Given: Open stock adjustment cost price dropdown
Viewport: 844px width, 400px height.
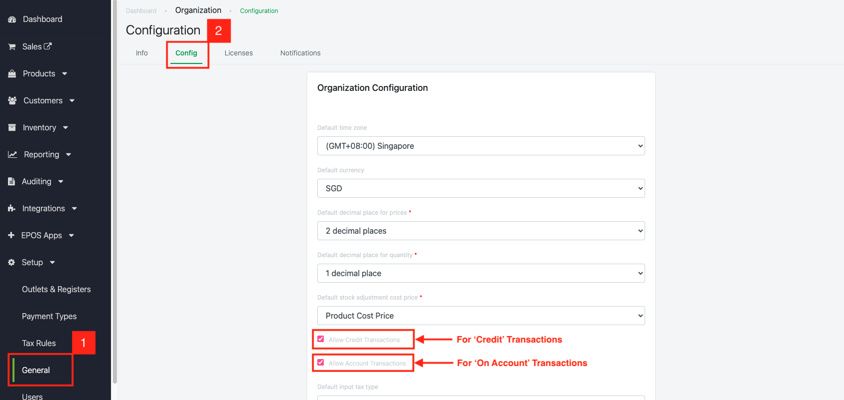Looking at the screenshot, I should [481, 316].
